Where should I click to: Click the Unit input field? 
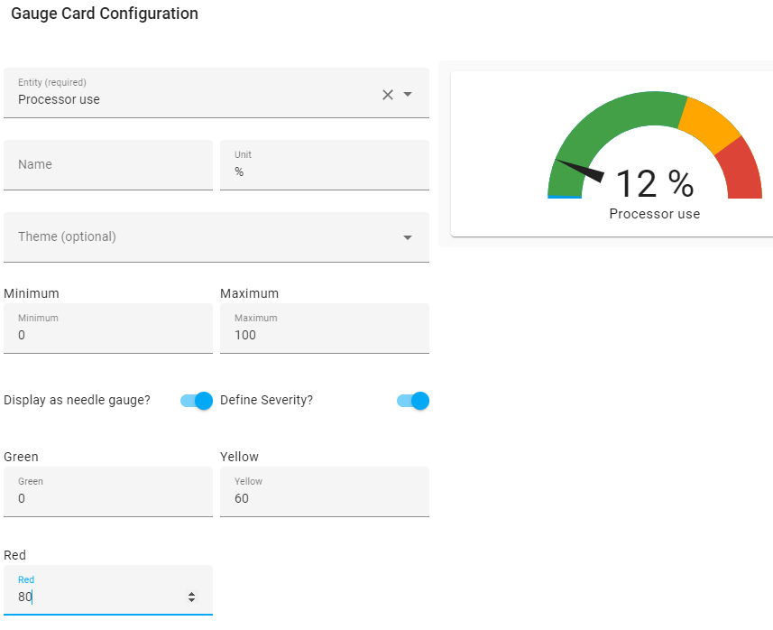pyautogui.click(x=325, y=165)
